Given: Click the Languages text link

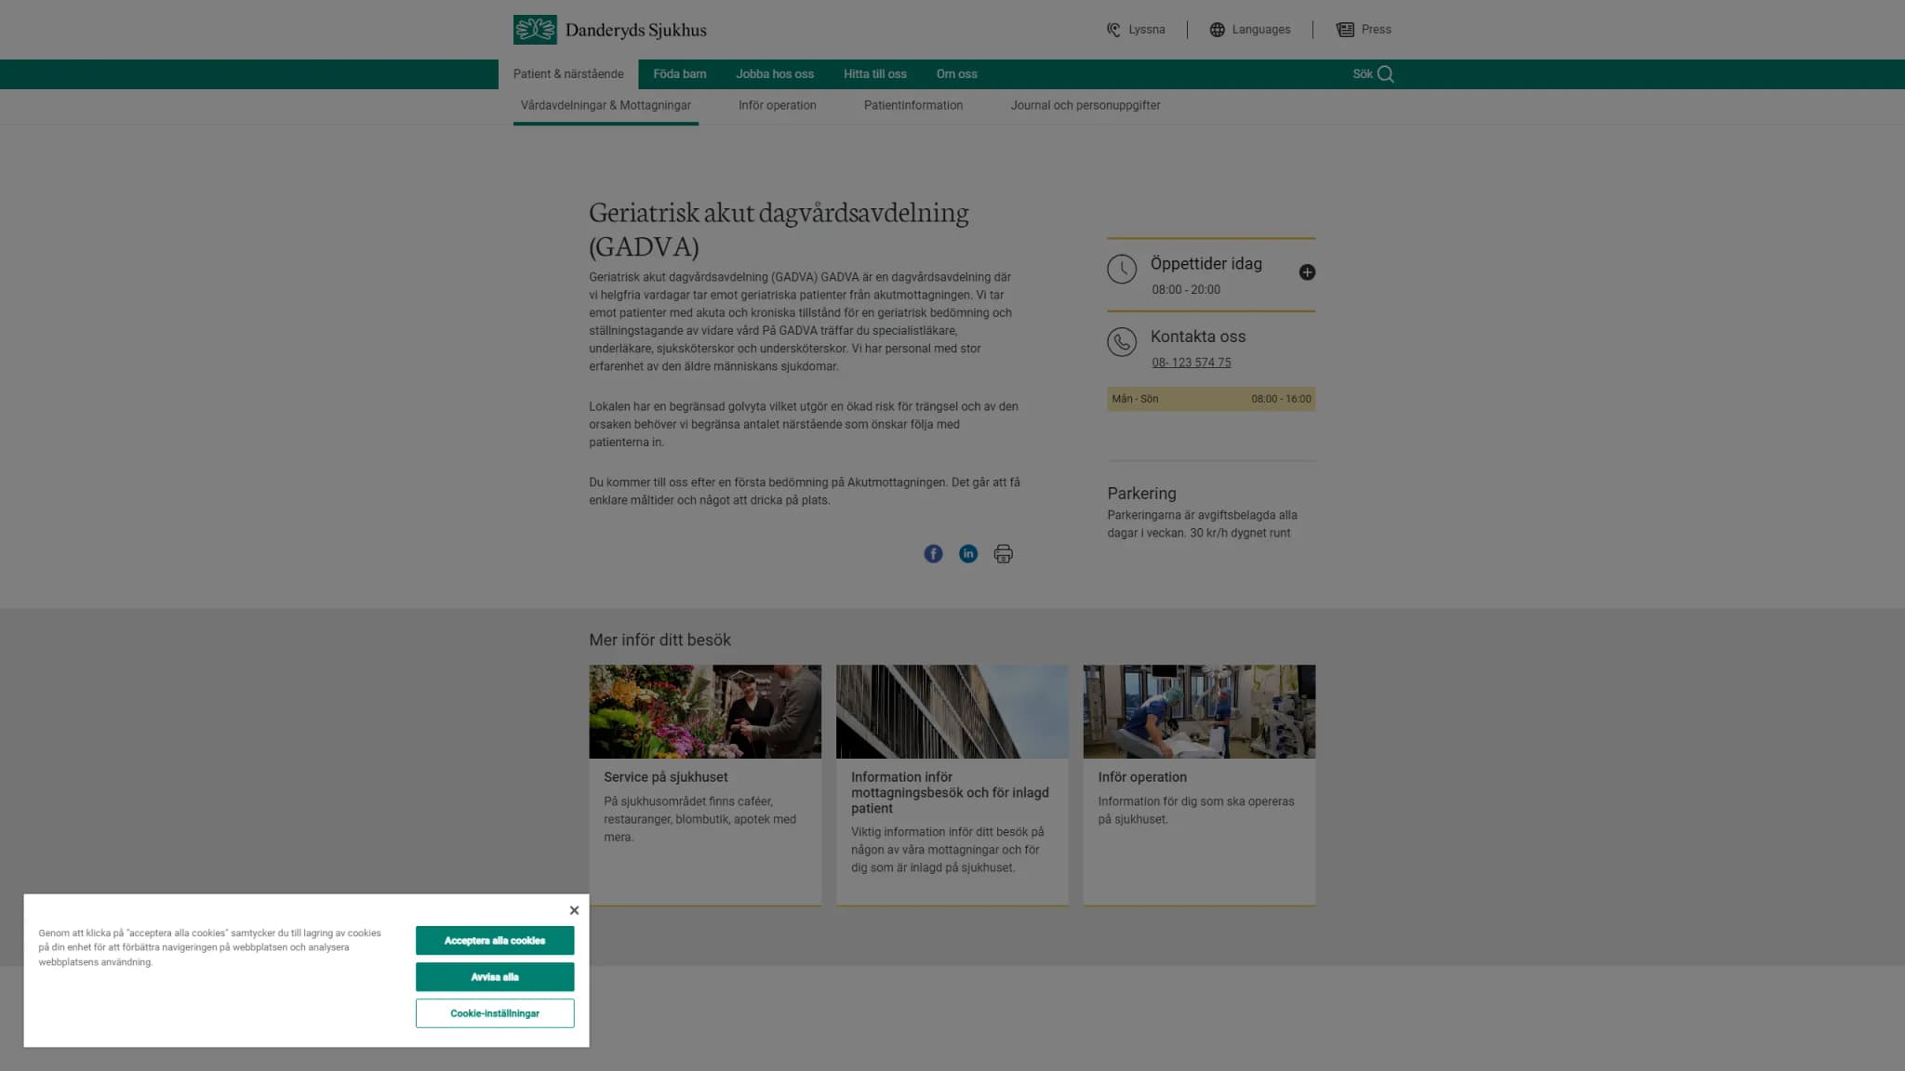Looking at the screenshot, I should coord(1261,30).
